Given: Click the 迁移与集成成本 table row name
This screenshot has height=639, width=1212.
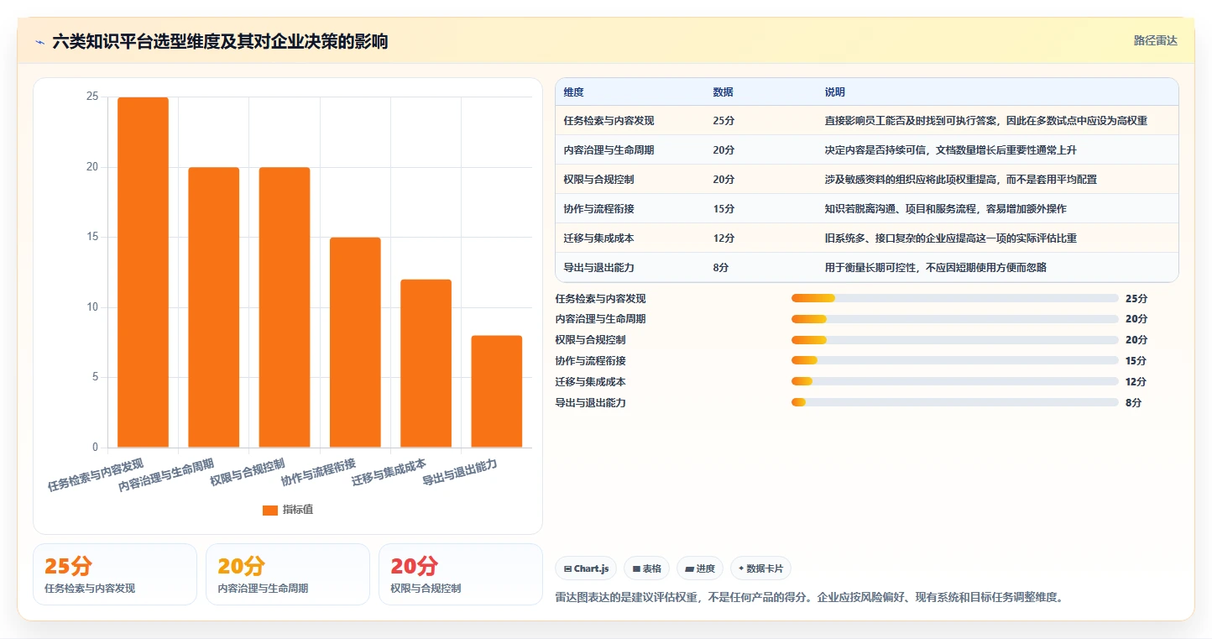Looking at the screenshot, I should pyautogui.click(x=599, y=238).
